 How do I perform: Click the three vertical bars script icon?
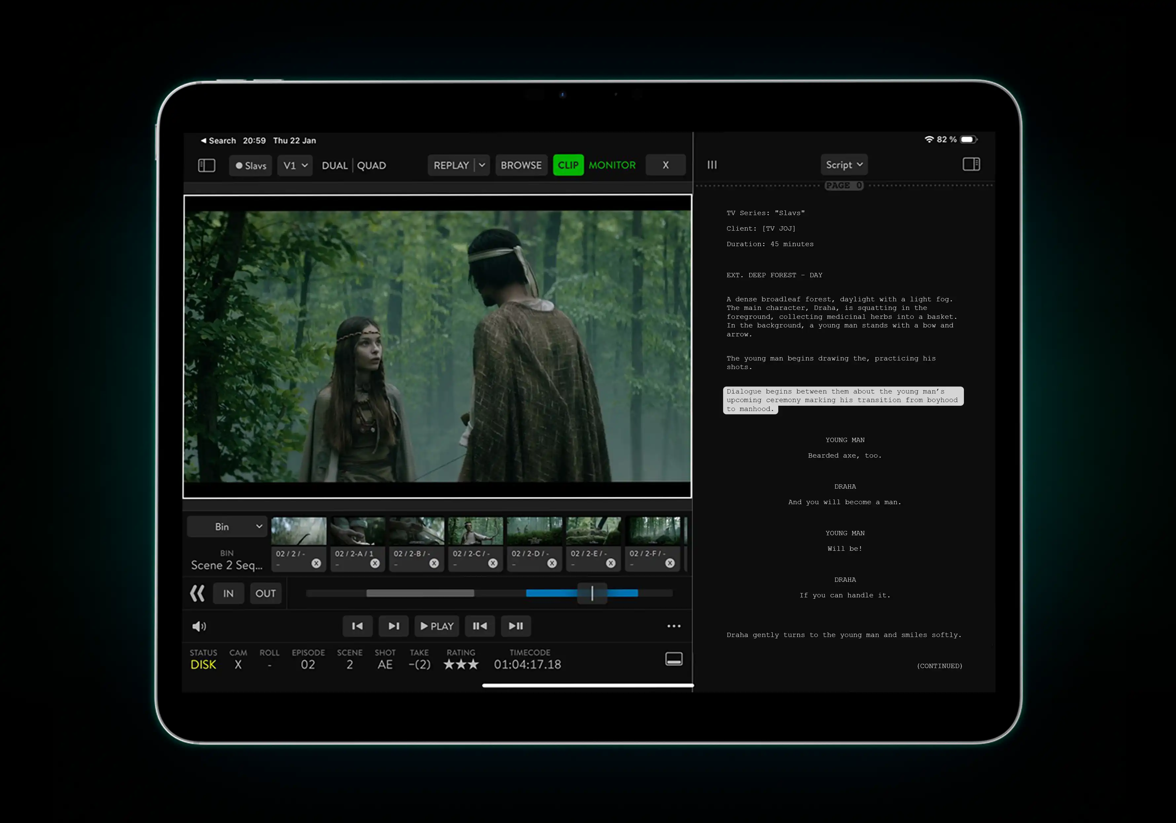coord(712,165)
